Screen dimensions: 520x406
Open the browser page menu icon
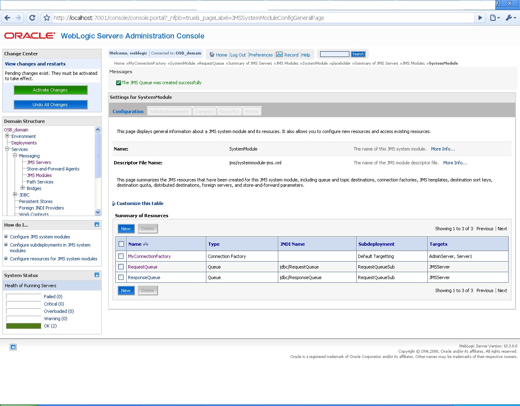[x=494, y=18]
